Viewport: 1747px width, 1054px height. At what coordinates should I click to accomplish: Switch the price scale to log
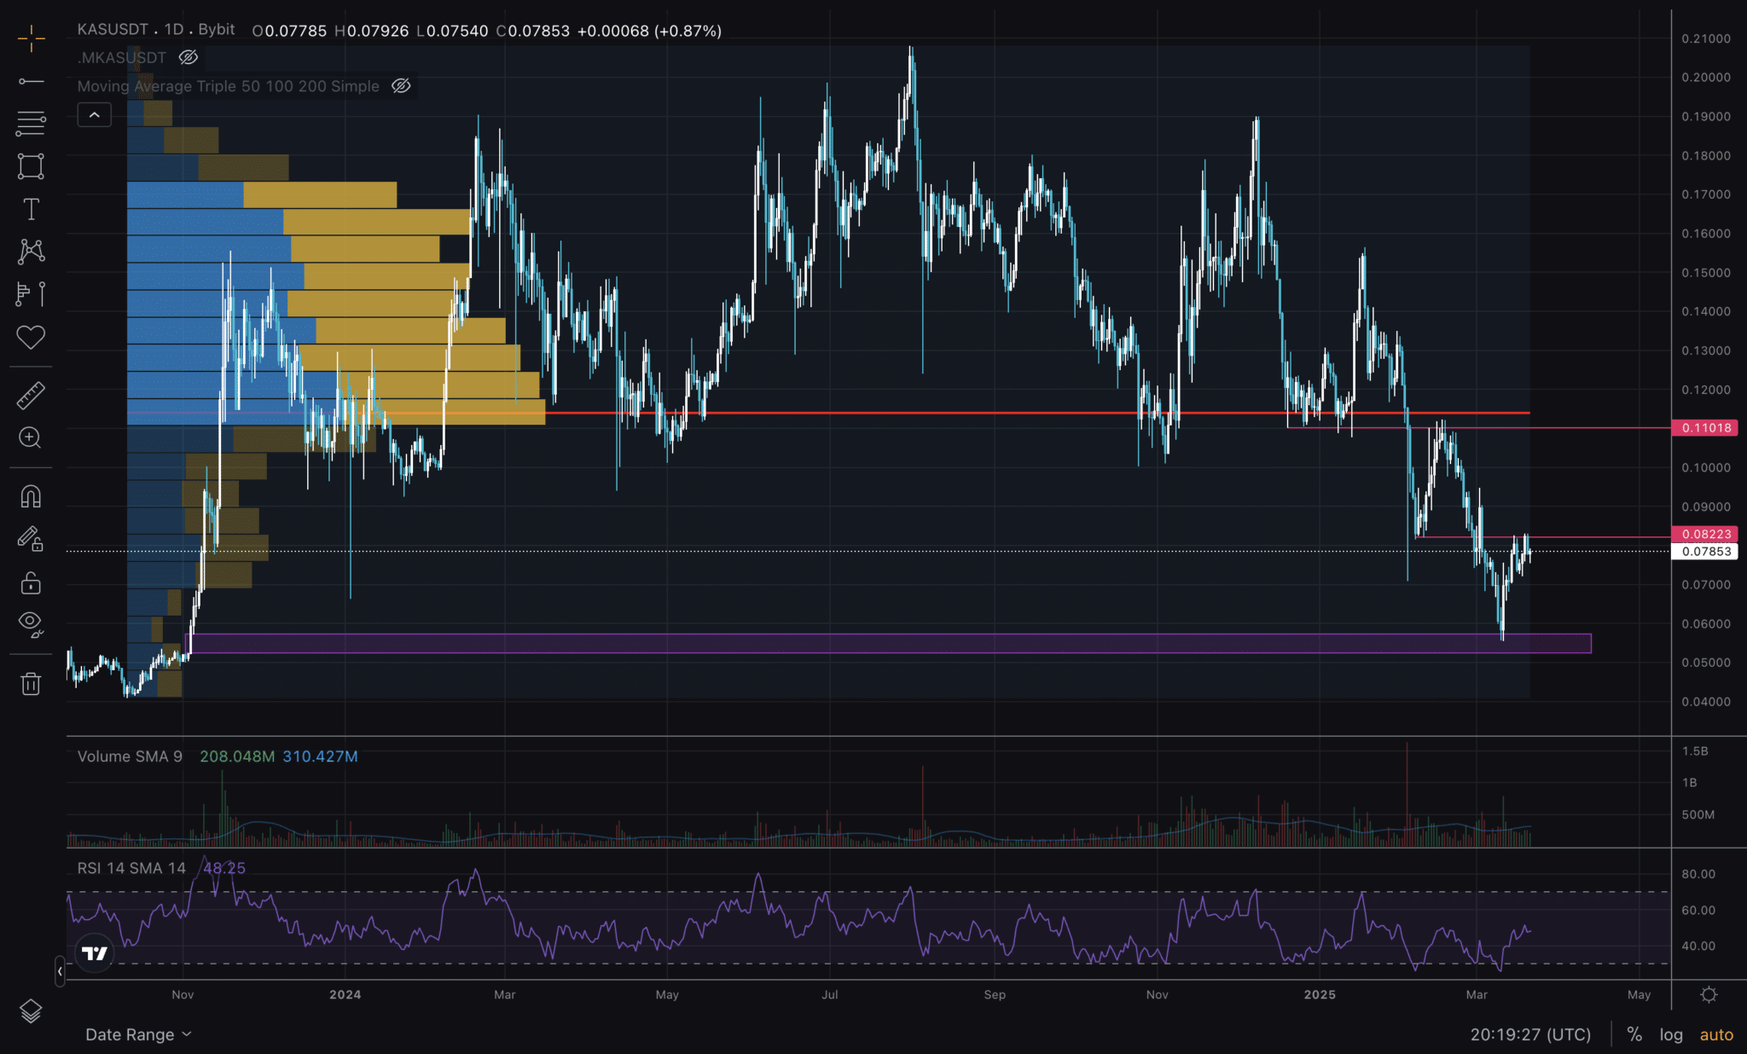[1670, 1034]
